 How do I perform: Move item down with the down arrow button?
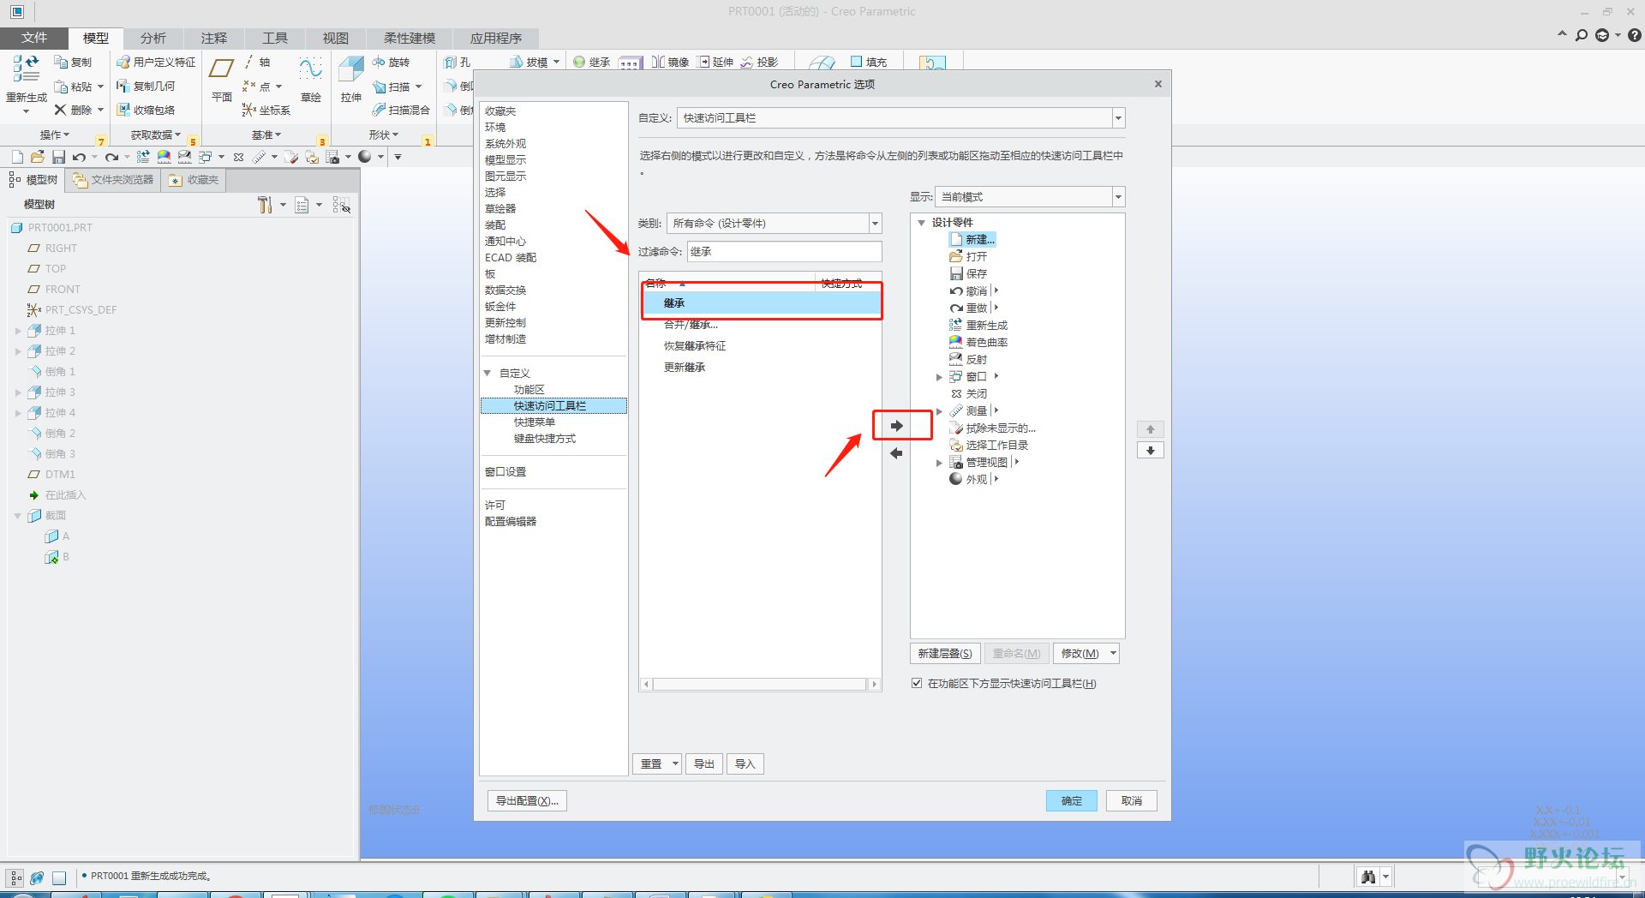(x=1151, y=451)
